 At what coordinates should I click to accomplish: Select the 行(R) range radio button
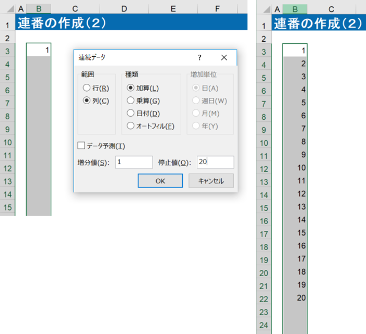[87, 88]
